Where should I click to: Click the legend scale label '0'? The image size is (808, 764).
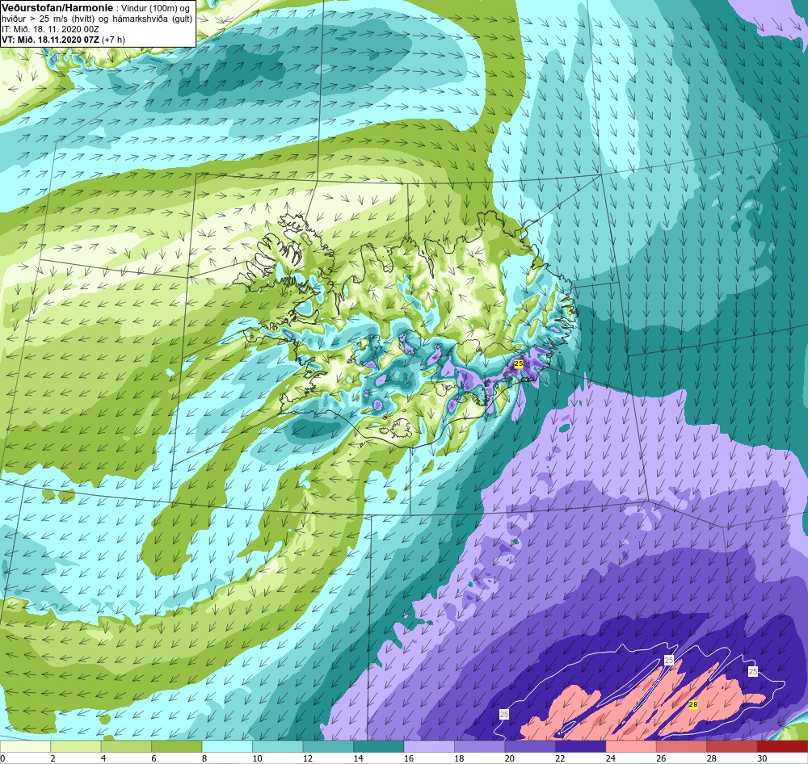(2, 758)
